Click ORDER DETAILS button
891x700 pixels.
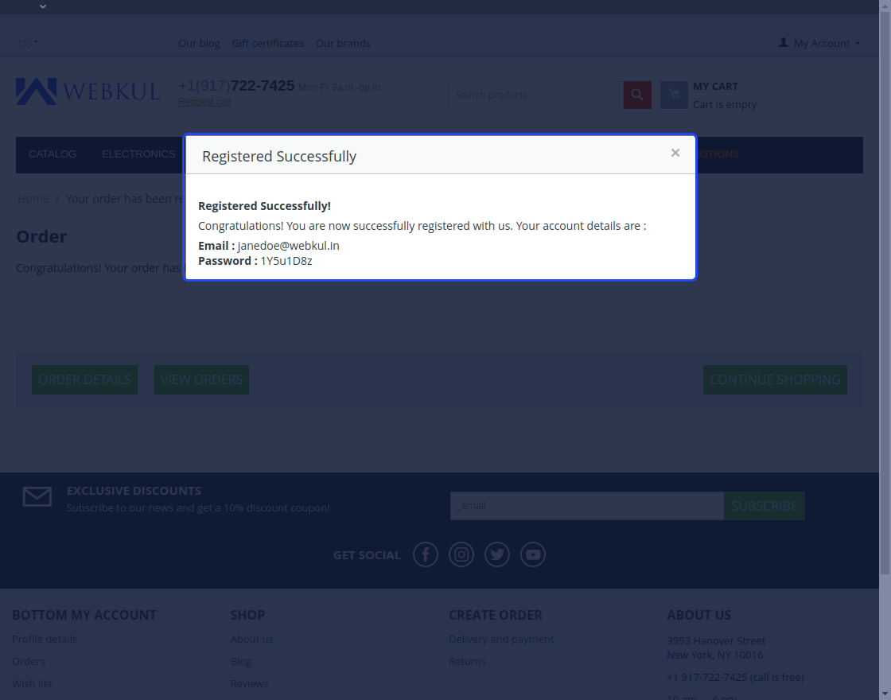point(84,379)
